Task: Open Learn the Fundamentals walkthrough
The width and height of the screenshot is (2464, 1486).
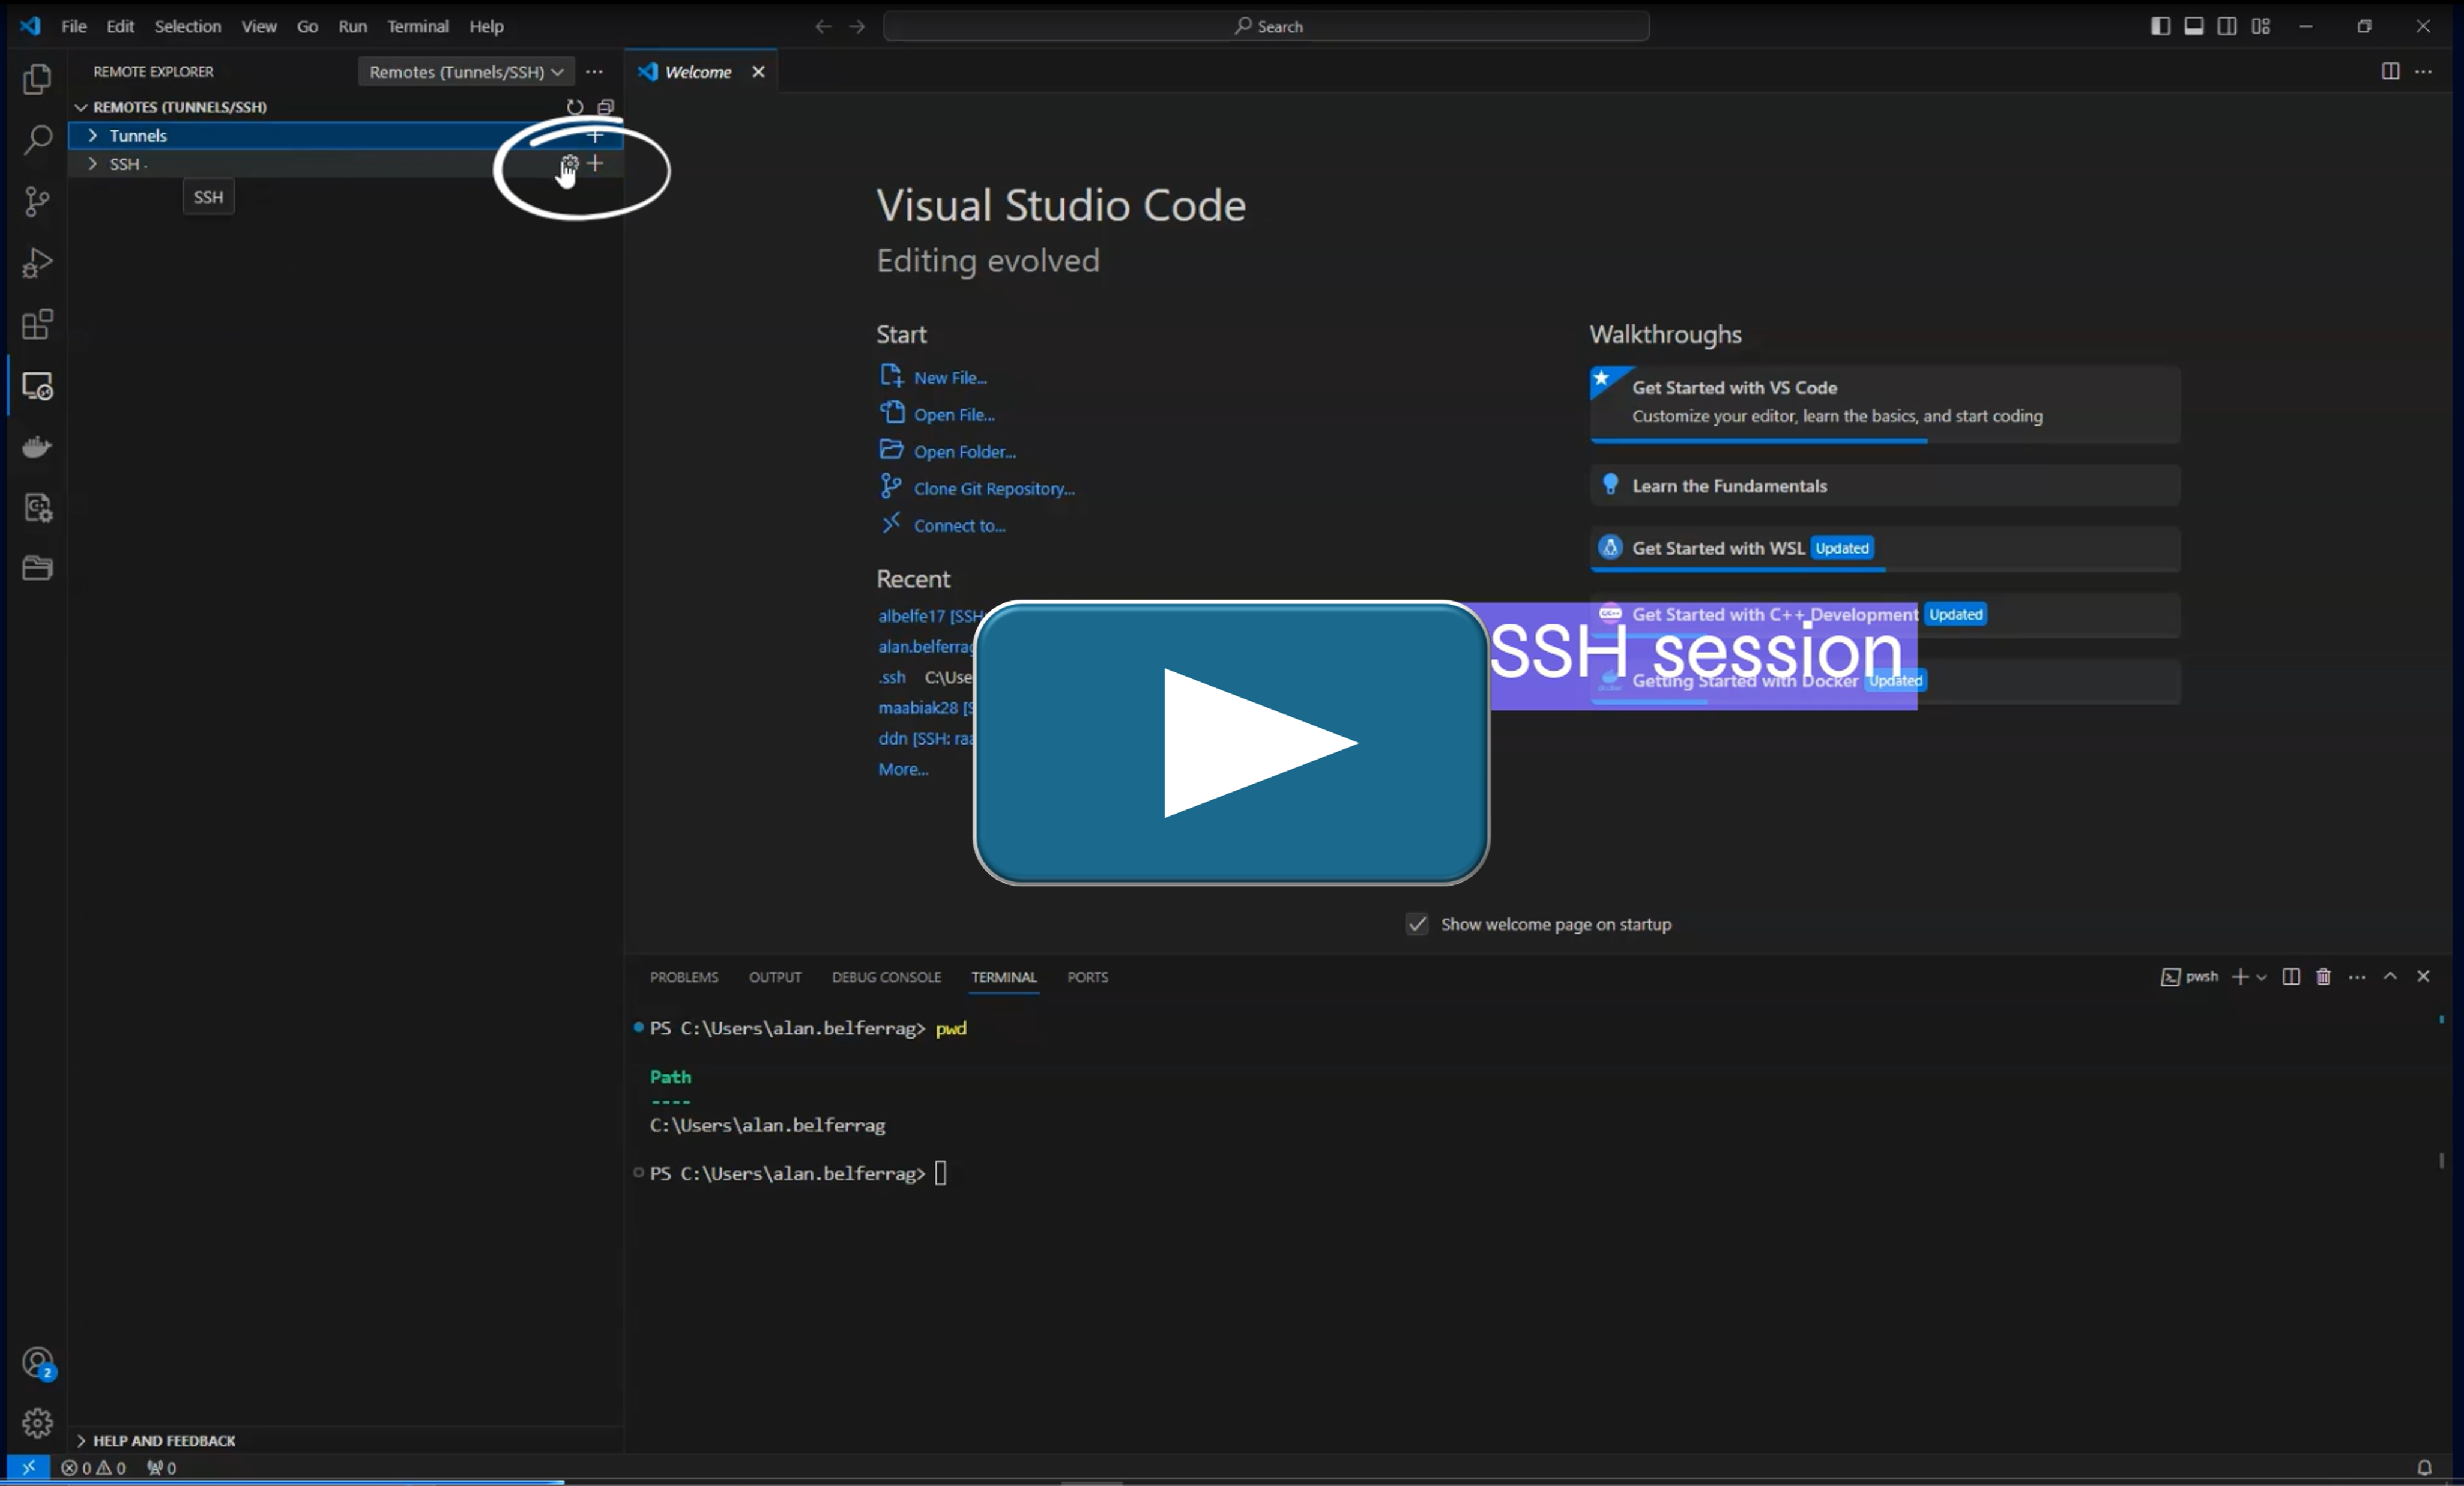Action: [x=1884, y=485]
